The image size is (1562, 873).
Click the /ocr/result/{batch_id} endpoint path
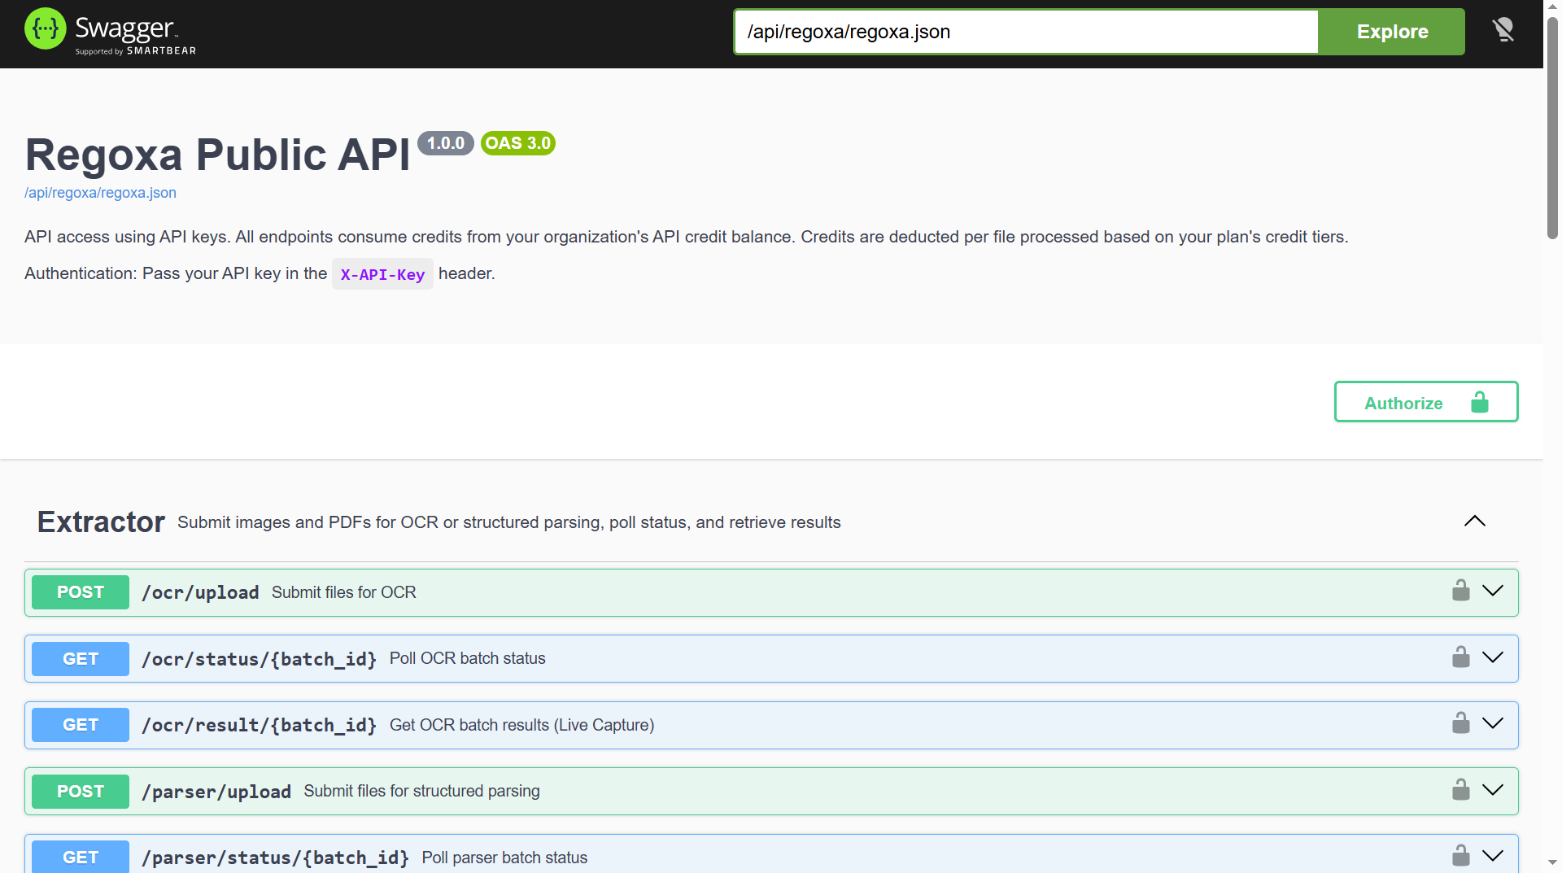pyautogui.click(x=260, y=725)
